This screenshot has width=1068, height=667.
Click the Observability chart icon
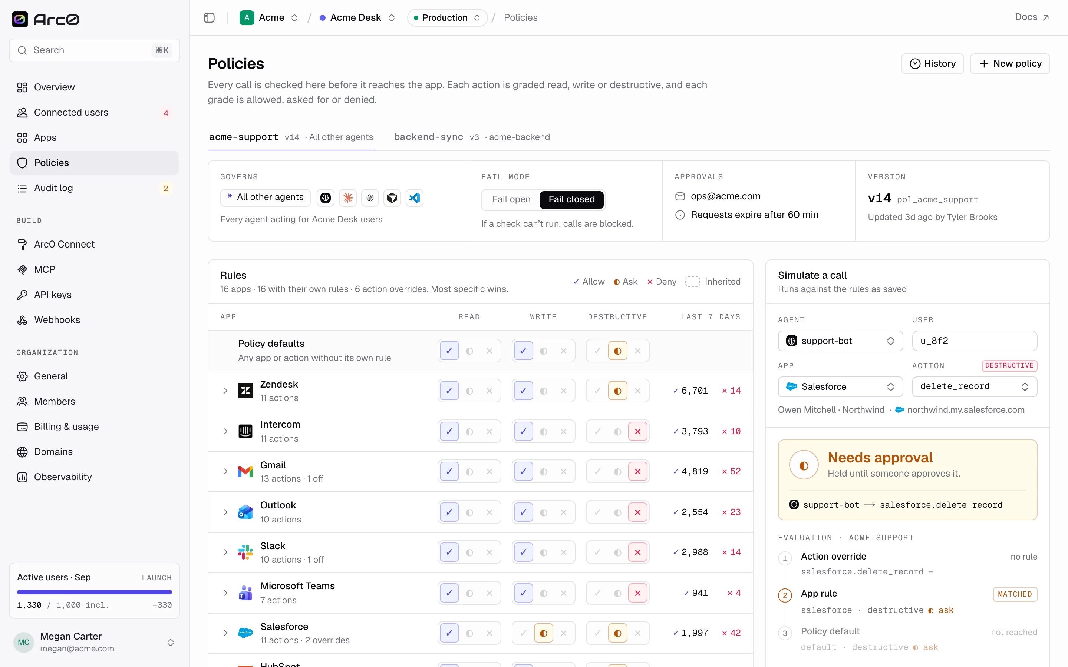(x=22, y=477)
